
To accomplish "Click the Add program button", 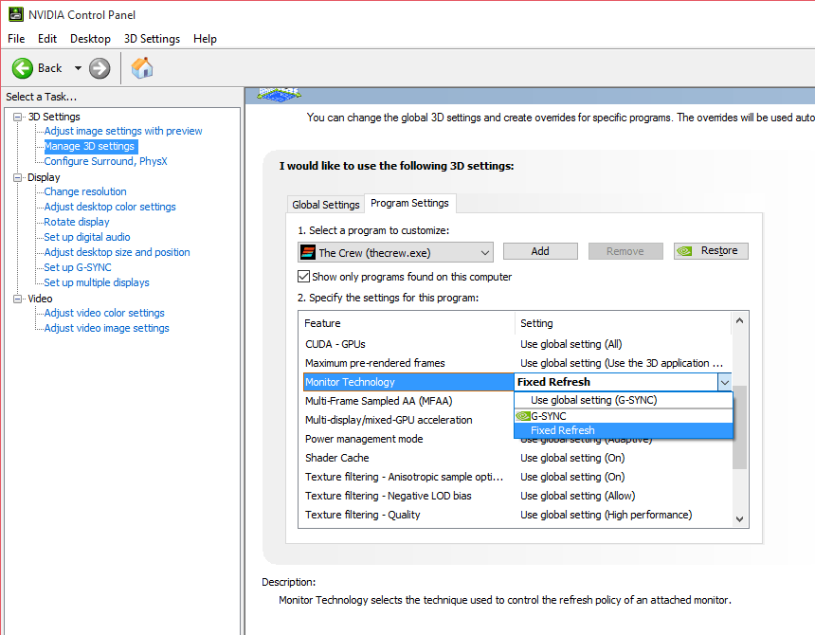I will (540, 251).
